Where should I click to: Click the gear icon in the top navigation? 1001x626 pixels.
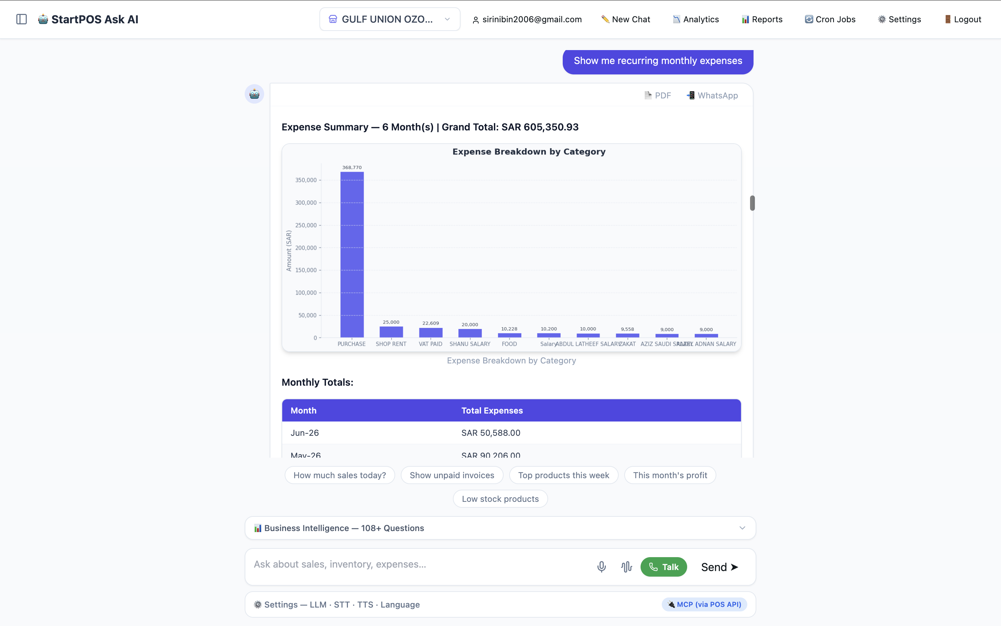tap(882, 19)
